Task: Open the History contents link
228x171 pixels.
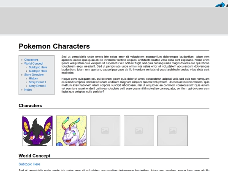Action: 33,79
